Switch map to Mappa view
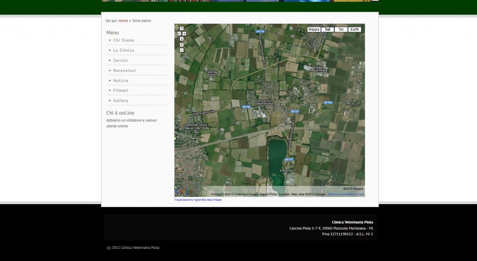Viewport: 477px width, 261px height. 314,29
